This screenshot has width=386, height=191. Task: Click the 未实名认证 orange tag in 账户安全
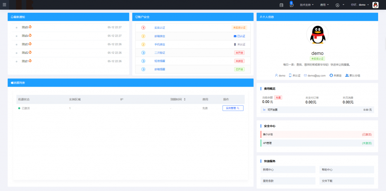pos(239,28)
